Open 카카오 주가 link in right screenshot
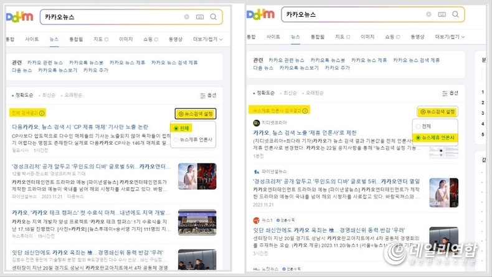Viewport: 492px width, 277px height. click(x=337, y=68)
